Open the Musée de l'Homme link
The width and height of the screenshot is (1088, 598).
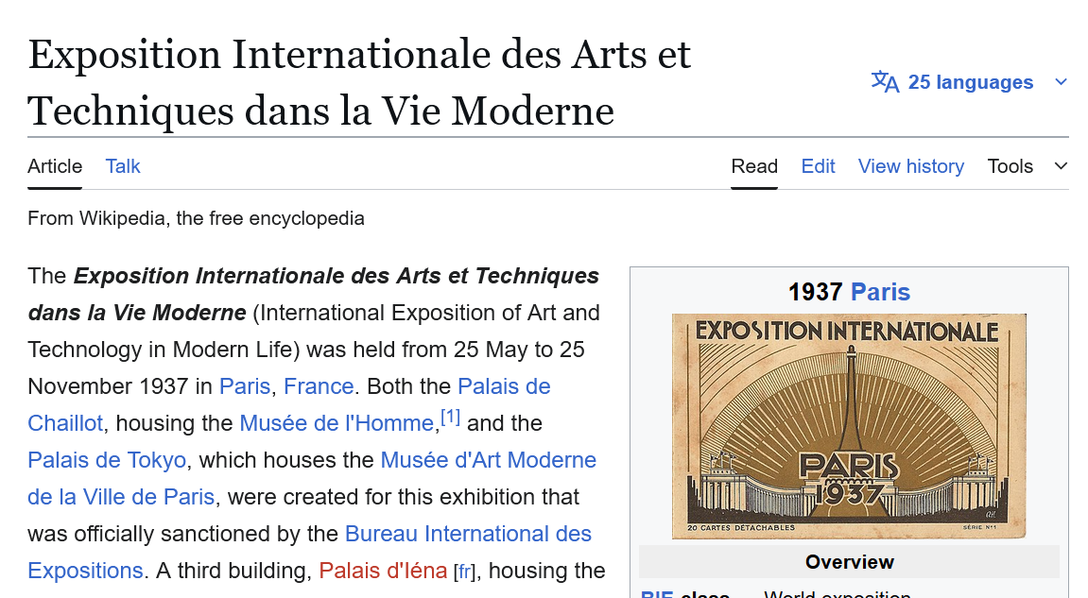click(x=337, y=423)
